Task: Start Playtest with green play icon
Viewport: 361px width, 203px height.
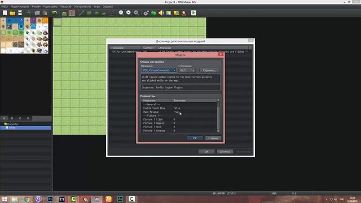Action: [x=193, y=13]
